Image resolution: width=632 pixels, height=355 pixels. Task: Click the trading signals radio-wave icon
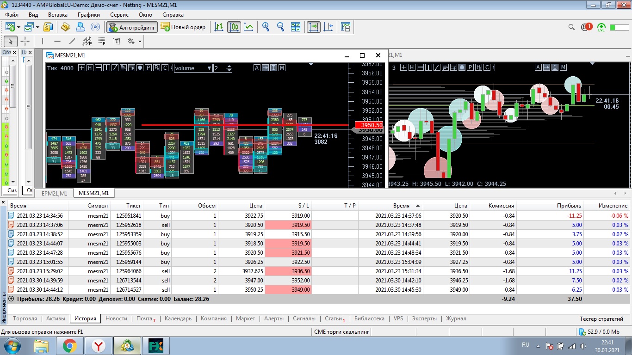coord(95,27)
